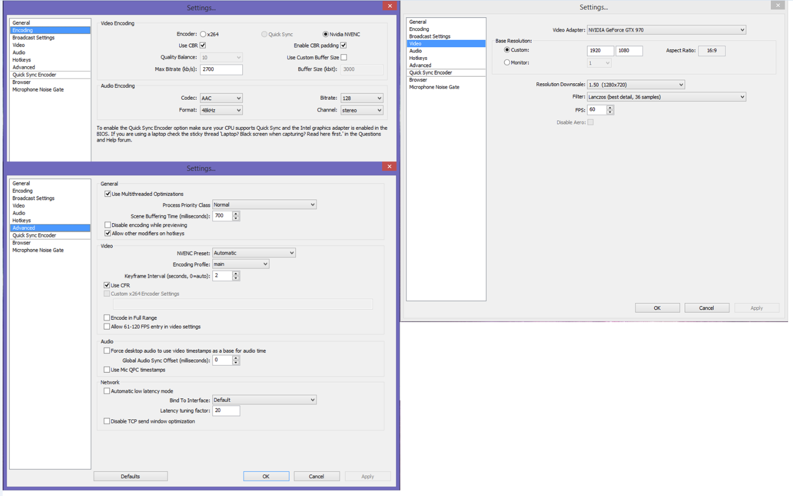The width and height of the screenshot is (793, 496).
Task: Open the Filter dropdown showing Lanczos
Action: (x=666, y=97)
